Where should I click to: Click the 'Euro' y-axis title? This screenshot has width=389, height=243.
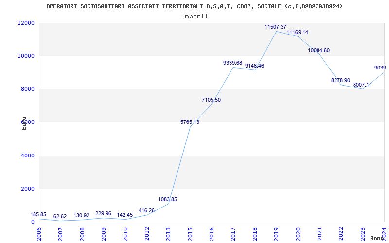[24, 123]
